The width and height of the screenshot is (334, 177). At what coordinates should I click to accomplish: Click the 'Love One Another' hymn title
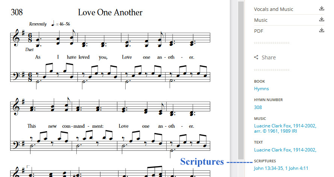110,12
